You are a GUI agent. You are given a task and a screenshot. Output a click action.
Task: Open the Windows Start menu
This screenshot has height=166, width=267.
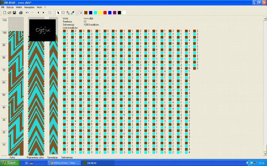tap(10, 163)
